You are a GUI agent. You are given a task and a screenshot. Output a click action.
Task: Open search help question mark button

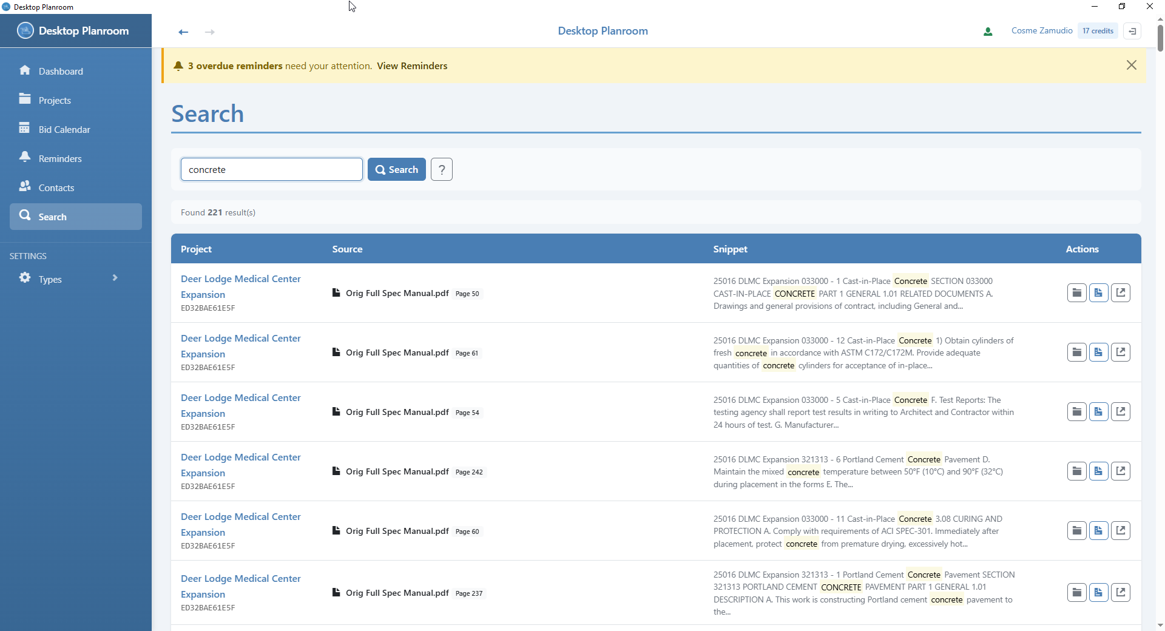tap(442, 170)
